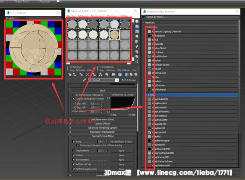The image size is (245, 180).
Task: Click Put Material to Scene icon
Action: point(75,74)
